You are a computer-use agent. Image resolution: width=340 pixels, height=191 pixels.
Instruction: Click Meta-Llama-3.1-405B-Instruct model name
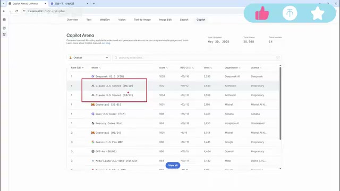(x=116, y=161)
